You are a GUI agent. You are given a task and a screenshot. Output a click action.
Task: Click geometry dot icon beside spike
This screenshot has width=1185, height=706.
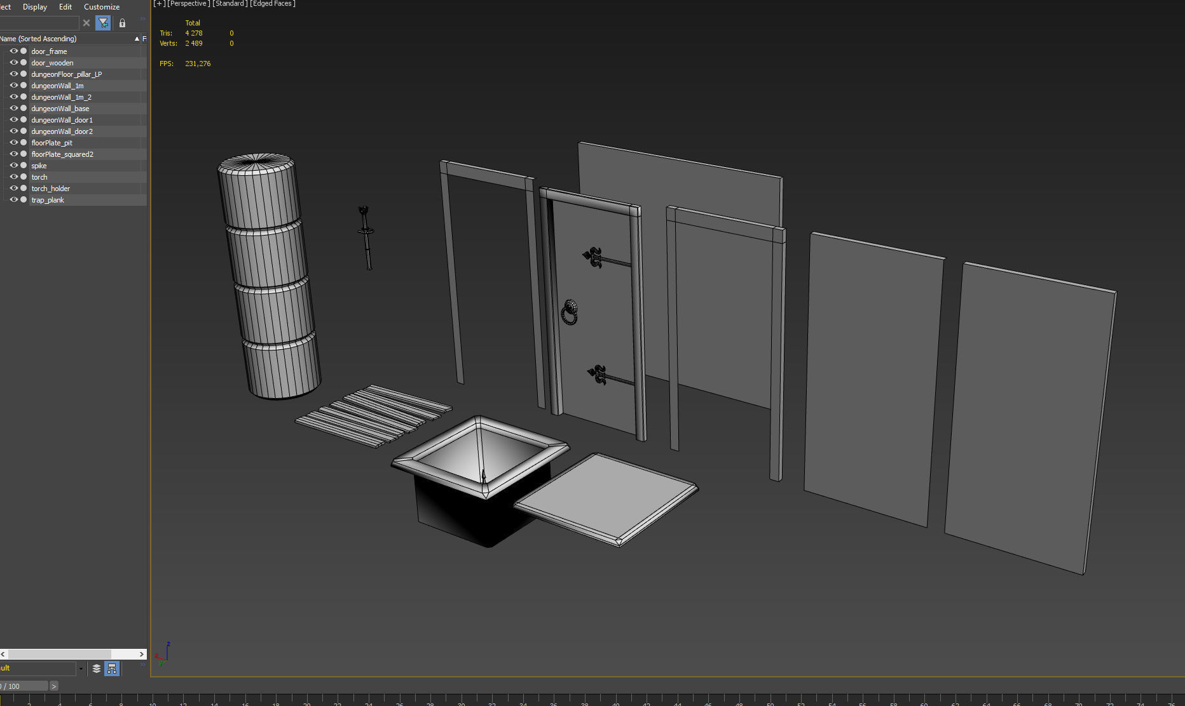24,165
